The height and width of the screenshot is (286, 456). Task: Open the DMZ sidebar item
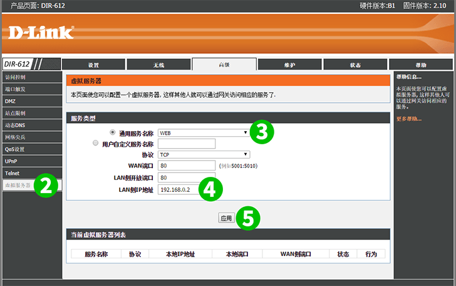coord(32,101)
